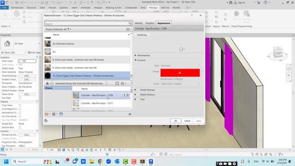The height and width of the screenshot is (166, 295).
Task: Click the Revit application logo icon
Action: pos(2,2)
